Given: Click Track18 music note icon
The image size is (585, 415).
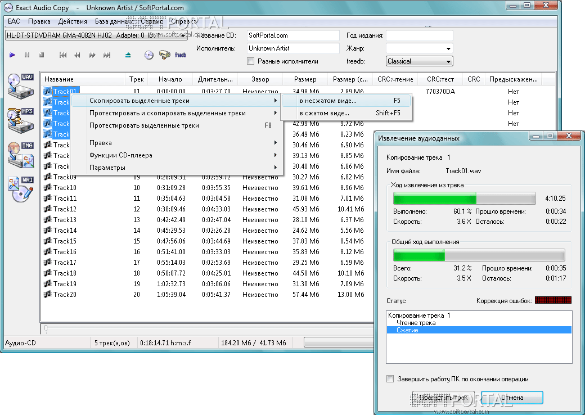Looking at the screenshot, I should pyautogui.click(x=47, y=273).
